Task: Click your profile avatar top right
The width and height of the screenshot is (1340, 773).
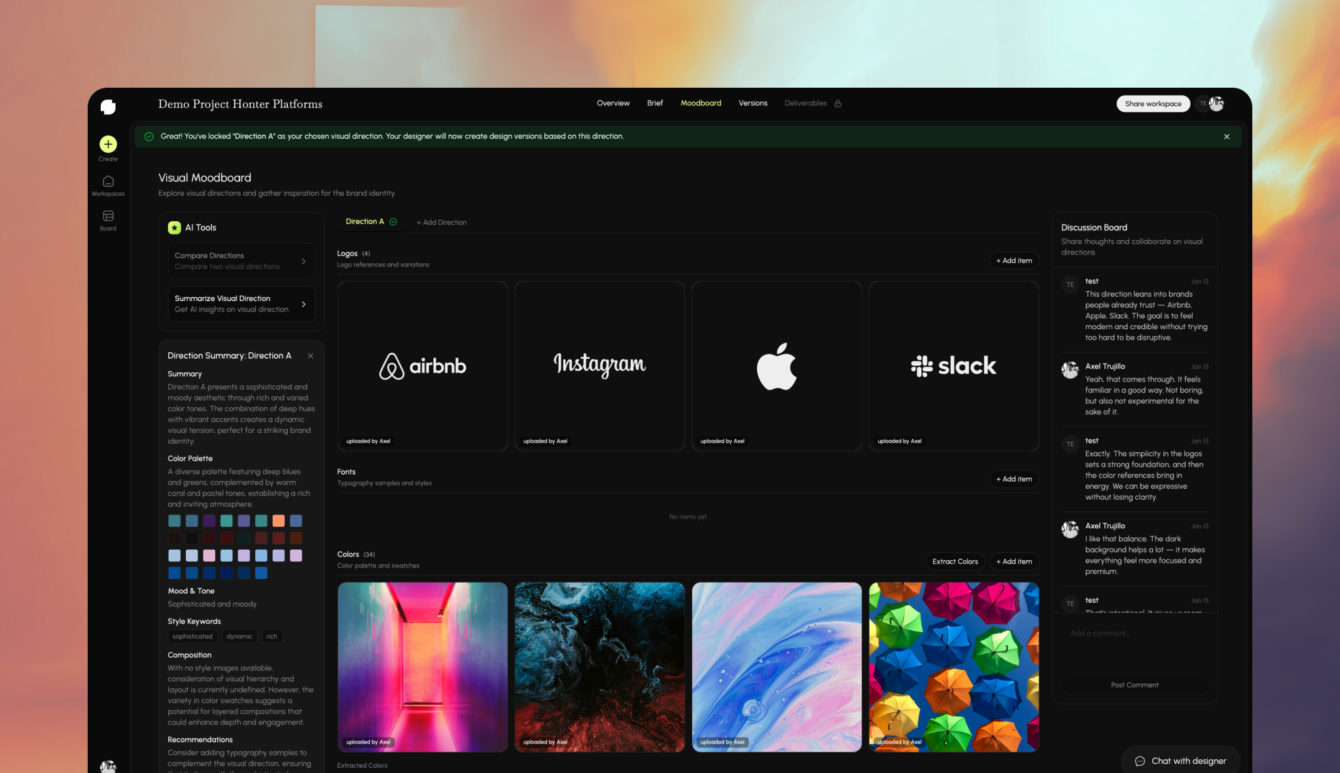Action: [1216, 103]
